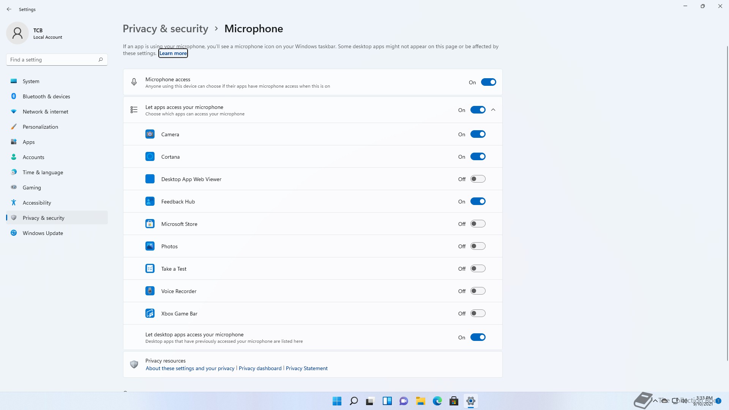Click the Microsoft Store list icon

pos(150,224)
